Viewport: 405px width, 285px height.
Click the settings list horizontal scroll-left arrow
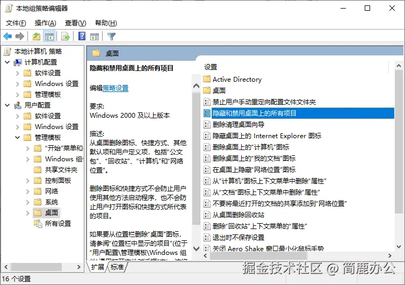[206, 255]
